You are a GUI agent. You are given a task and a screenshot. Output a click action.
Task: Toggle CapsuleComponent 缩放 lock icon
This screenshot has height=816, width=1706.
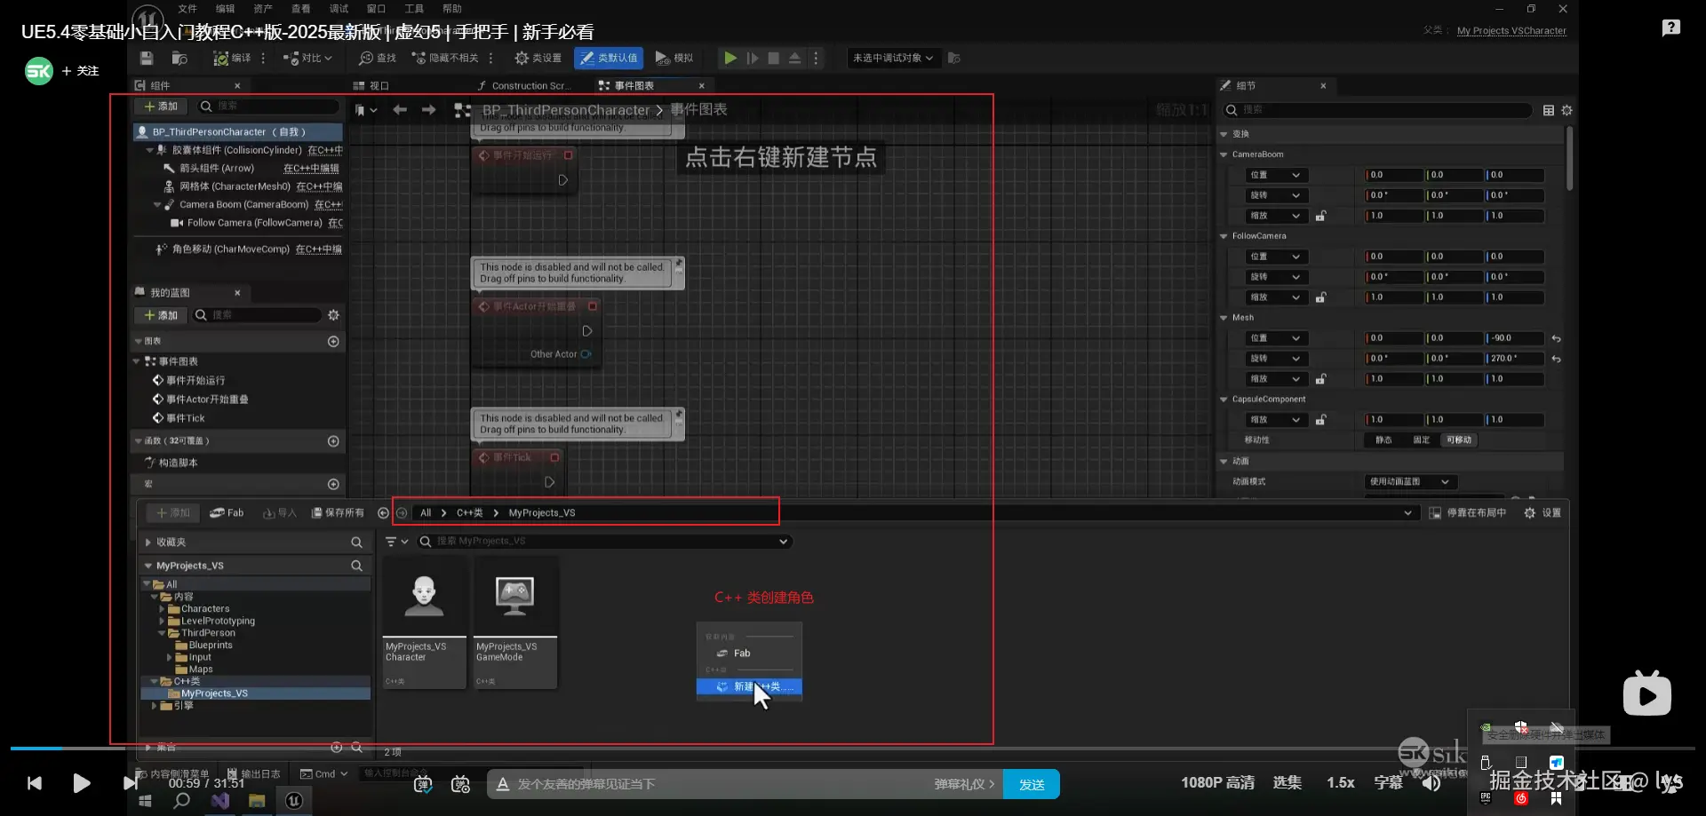(1321, 420)
